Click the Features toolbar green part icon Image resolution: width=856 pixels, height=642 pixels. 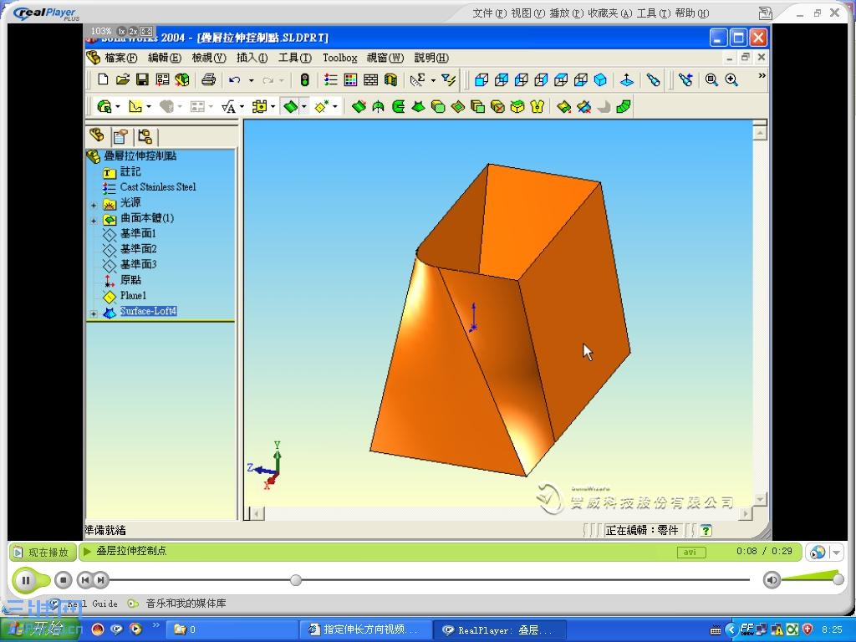click(x=104, y=106)
